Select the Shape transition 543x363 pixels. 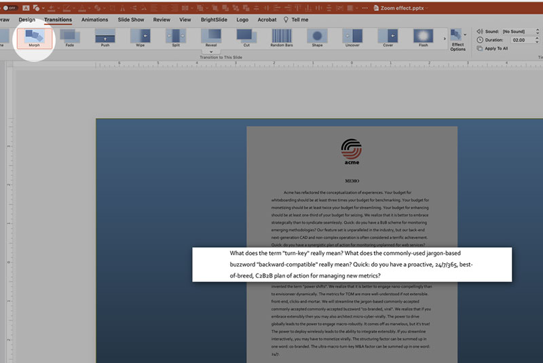pos(317,38)
